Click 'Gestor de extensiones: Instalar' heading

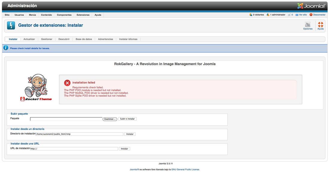pos(51,25)
